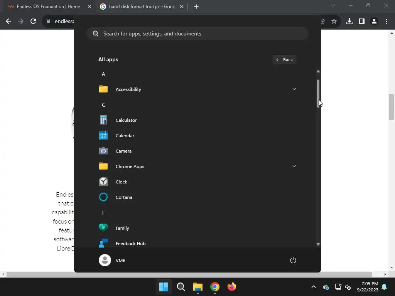Click Chrome's forward arrow
The height and width of the screenshot is (296, 395).
21,22
